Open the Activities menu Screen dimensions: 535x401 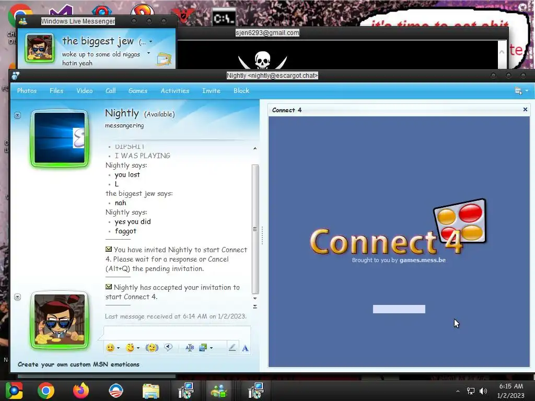tap(175, 91)
